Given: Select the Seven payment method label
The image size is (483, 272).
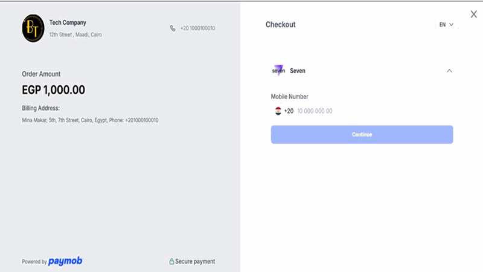Looking at the screenshot, I should (298, 71).
